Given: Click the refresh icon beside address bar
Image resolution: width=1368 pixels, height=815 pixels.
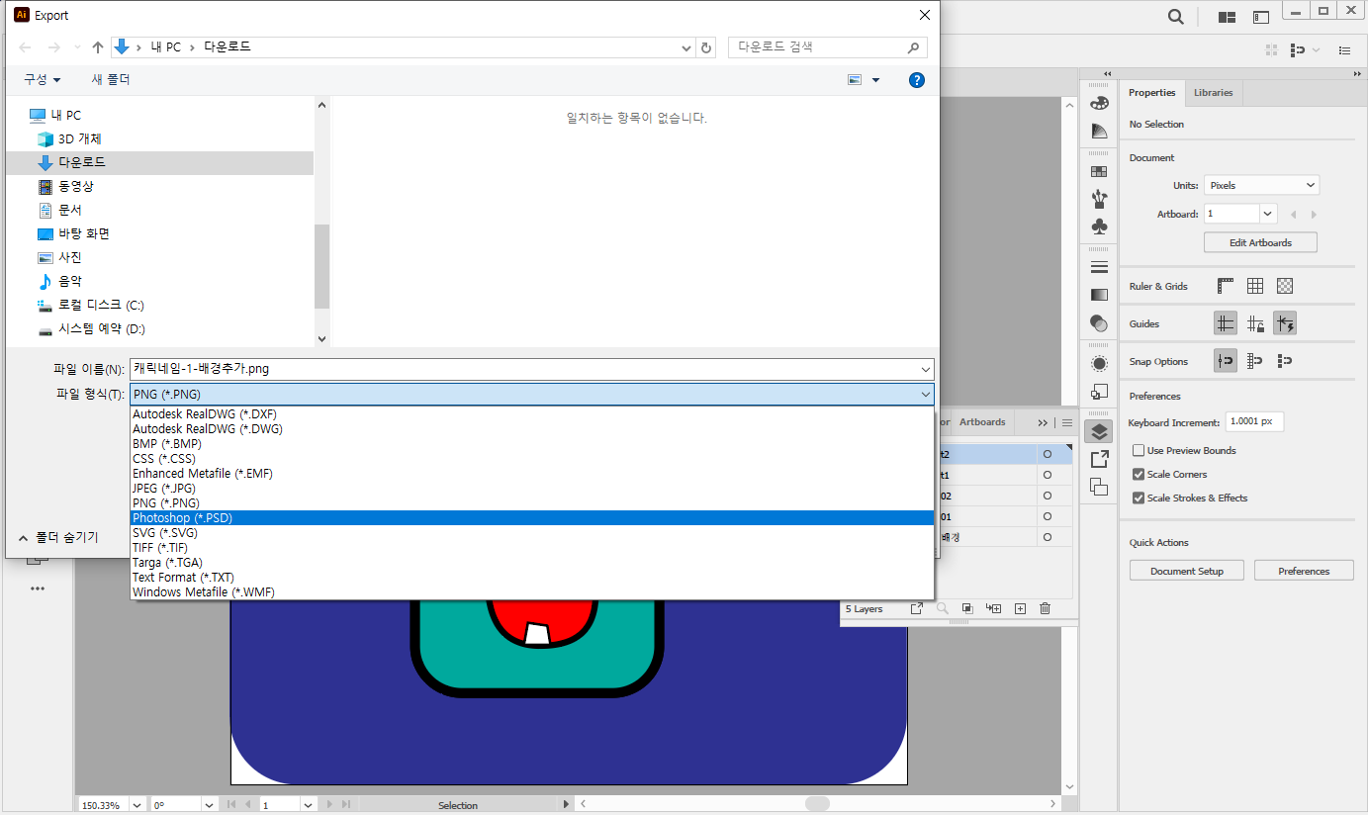Looking at the screenshot, I should [706, 47].
